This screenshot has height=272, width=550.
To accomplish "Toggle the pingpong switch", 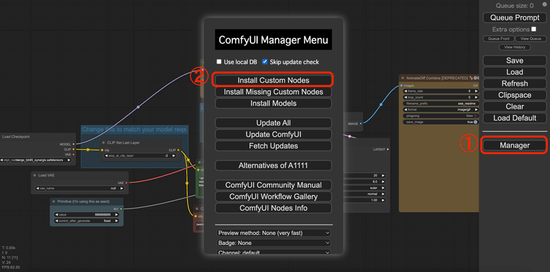I will (x=476, y=115).
